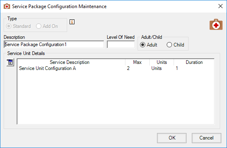Click into the Description text field

(54, 44)
